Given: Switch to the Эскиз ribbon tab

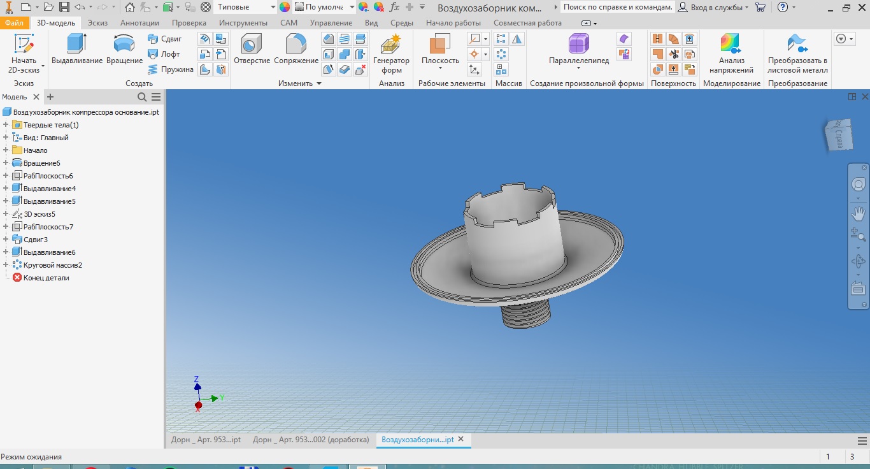Looking at the screenshot, I should click(x=97, y=23).
